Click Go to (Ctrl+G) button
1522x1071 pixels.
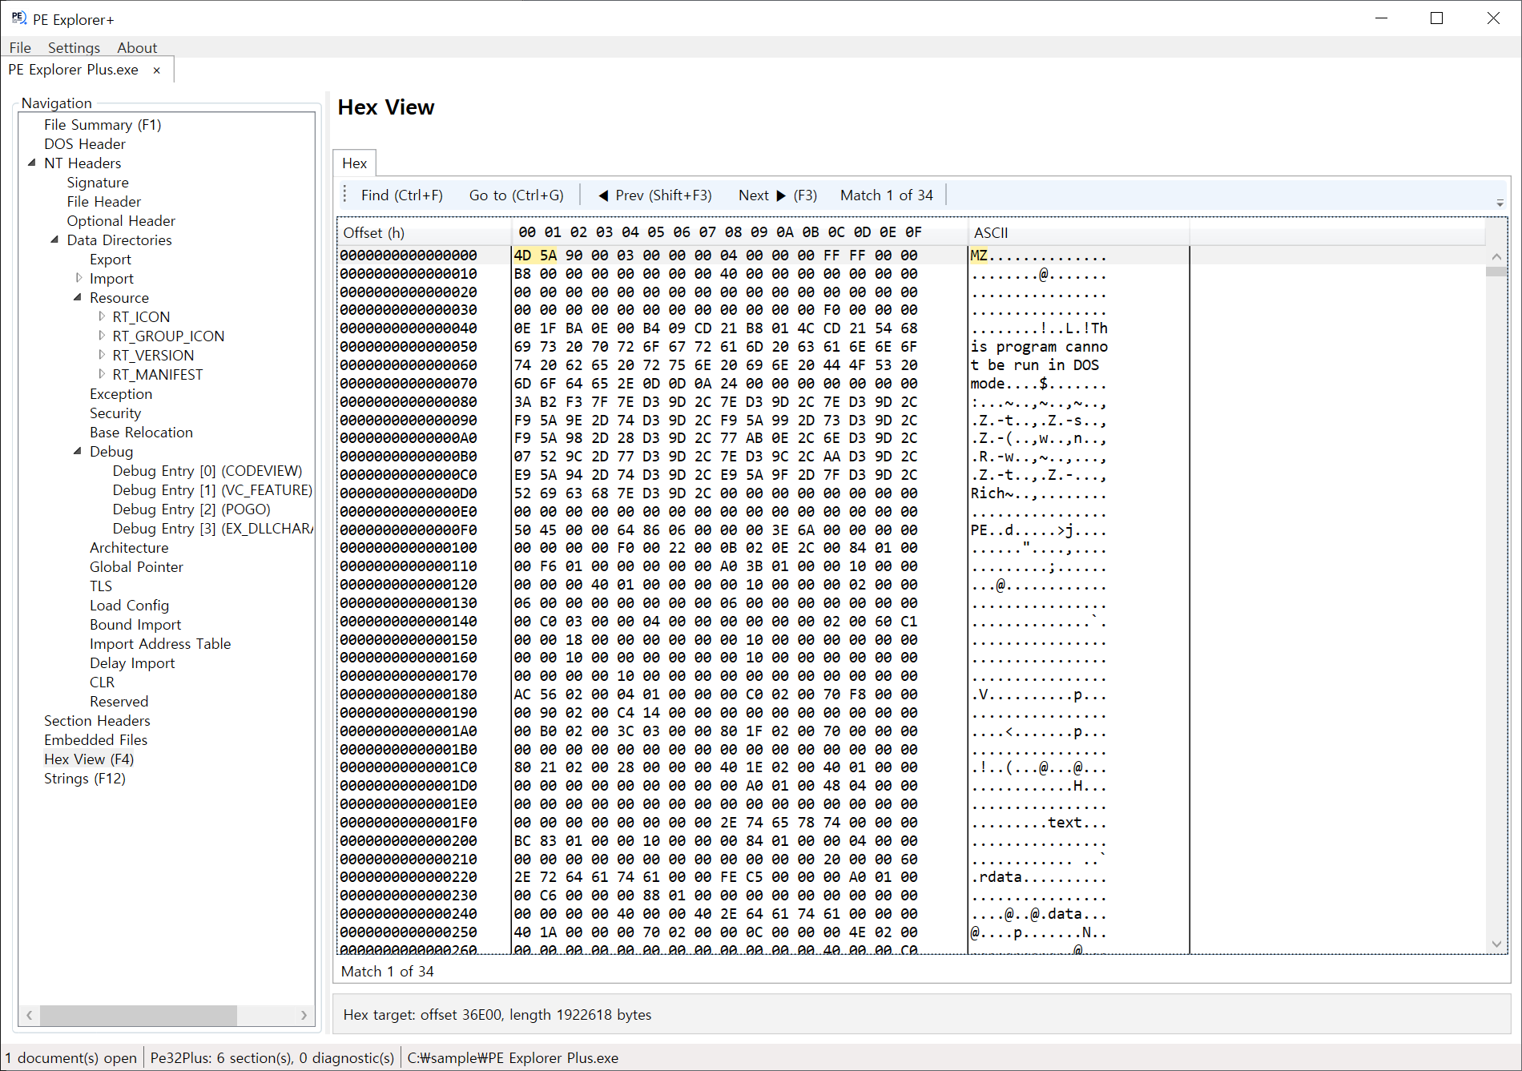click(517, 195)
